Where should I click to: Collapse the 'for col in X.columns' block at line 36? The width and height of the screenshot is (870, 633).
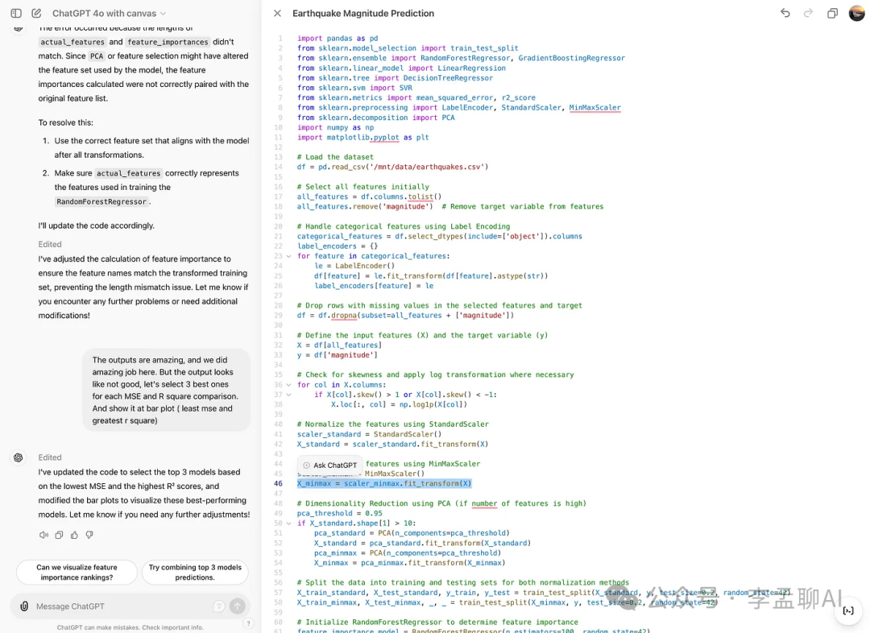click(x=288, y=385)
